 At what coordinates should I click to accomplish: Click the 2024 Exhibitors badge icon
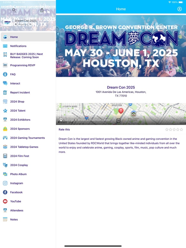pos(5,119)
